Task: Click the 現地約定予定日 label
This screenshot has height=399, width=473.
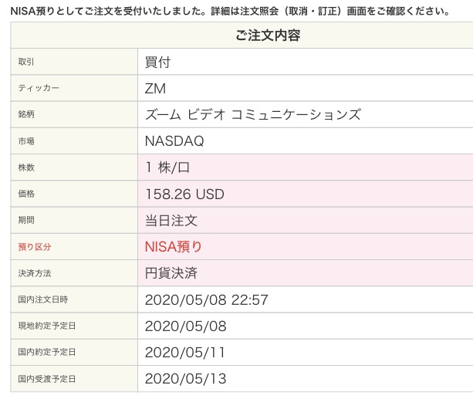Action: coord(47,326)
